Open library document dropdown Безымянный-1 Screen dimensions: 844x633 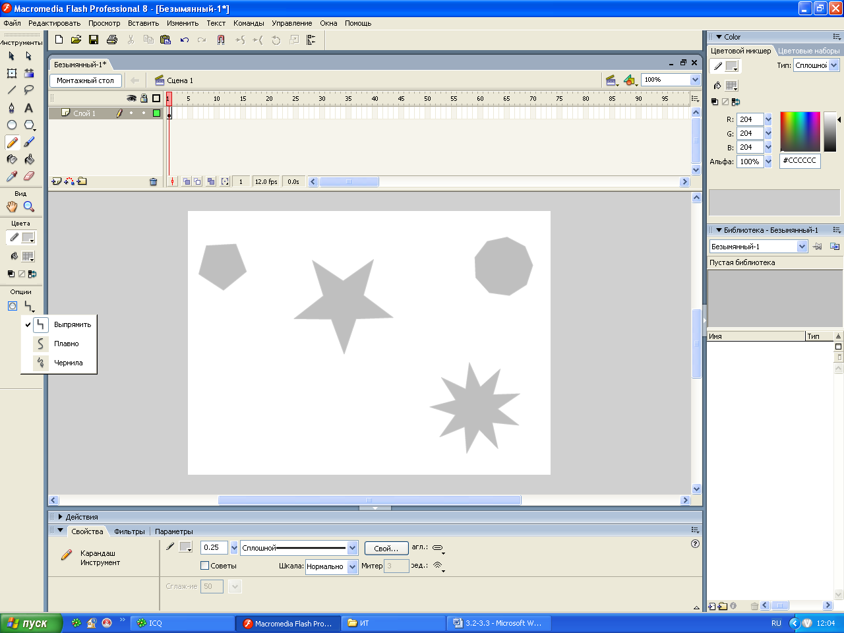[802, 247]
